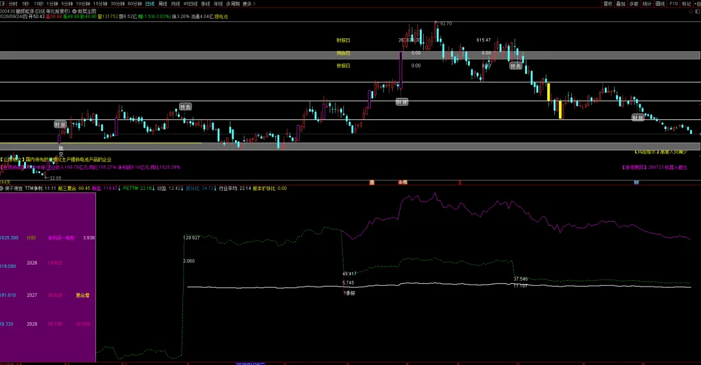Click the 财报 marker near the price peak
This screenshot has width=701, height=365.
coord(402,102)
